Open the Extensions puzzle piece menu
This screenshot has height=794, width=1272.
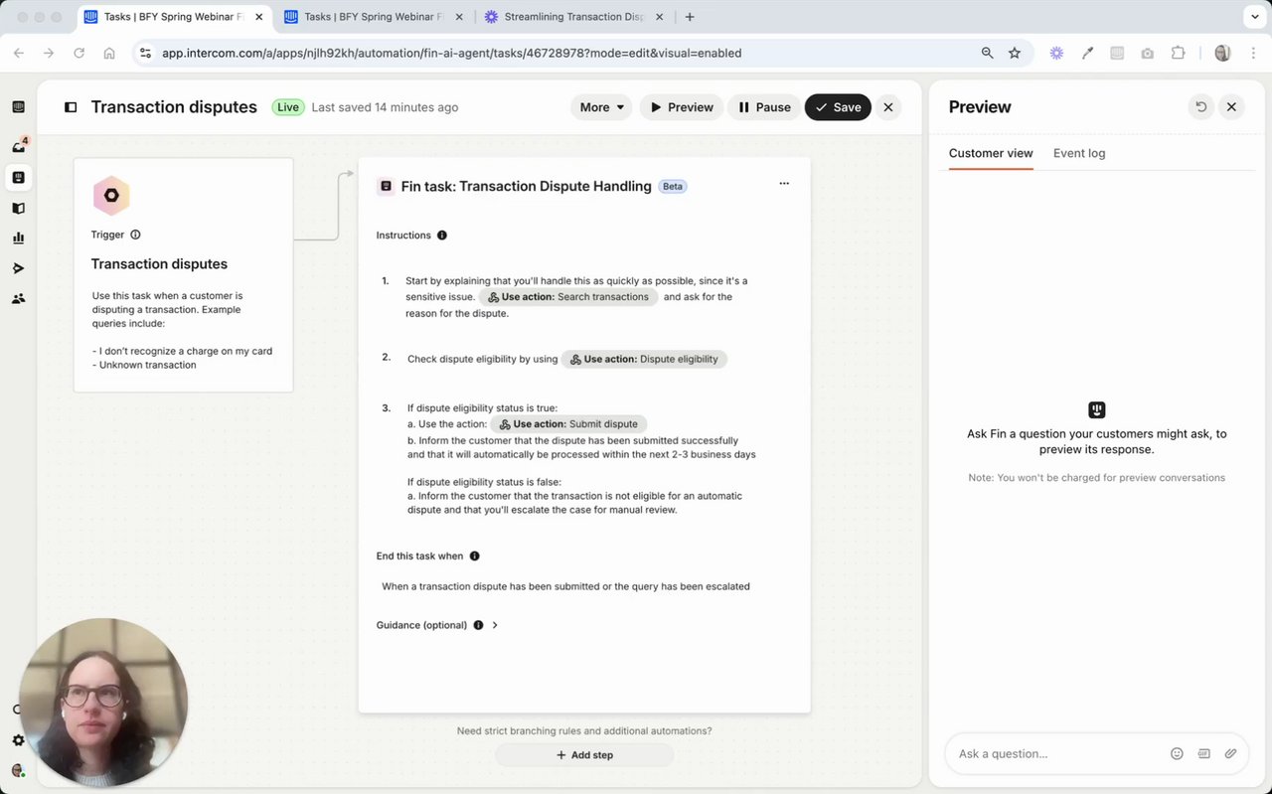coord(1179,53)
